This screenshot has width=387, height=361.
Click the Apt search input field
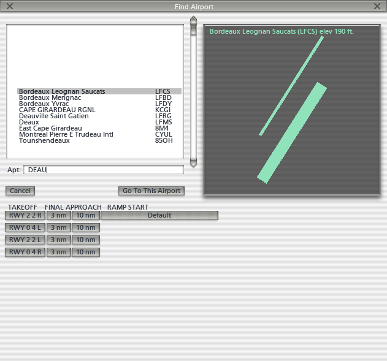pyautogui.click(x=103, y=170)
